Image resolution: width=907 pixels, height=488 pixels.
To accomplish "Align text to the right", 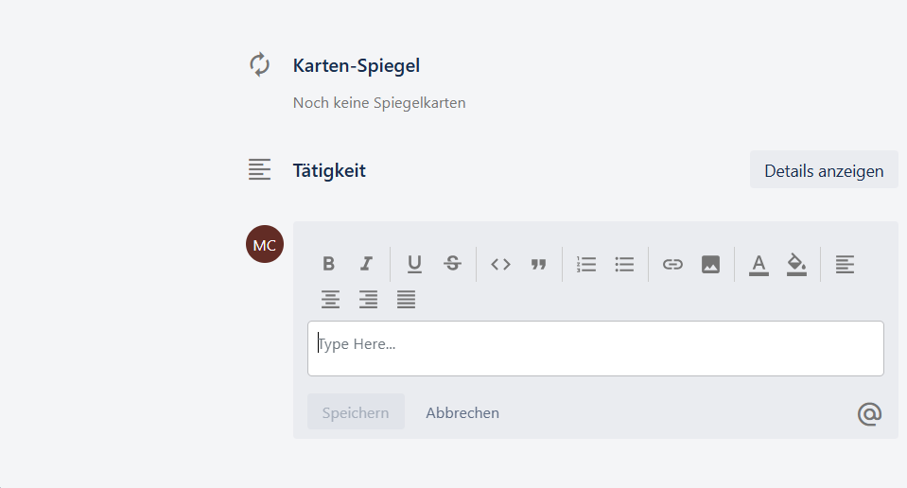I will pyautogui.click(x=368, y=300).
